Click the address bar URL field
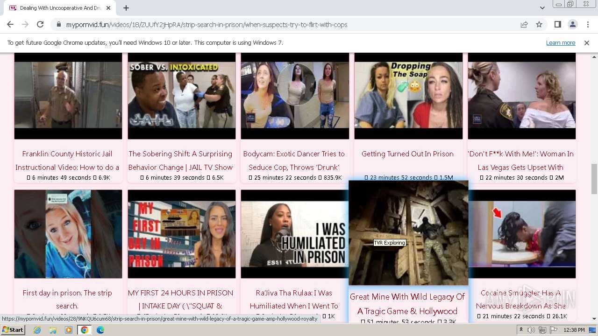Image resolution: width=598 pixels, height=336 pixels. click(206, 25)
